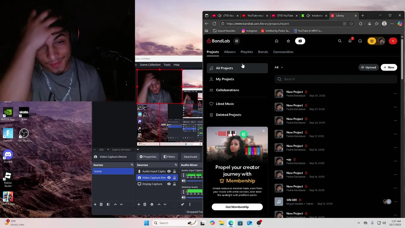Adjust Audio Input Capture volume slider
The image size is (405, 228).
194,181
